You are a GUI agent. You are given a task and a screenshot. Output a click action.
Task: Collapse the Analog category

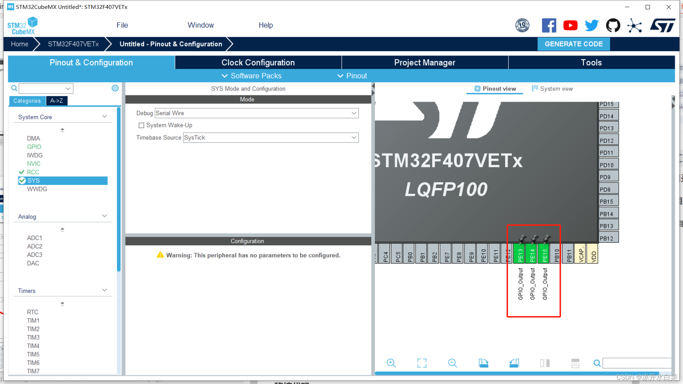[x=105, y=216]
